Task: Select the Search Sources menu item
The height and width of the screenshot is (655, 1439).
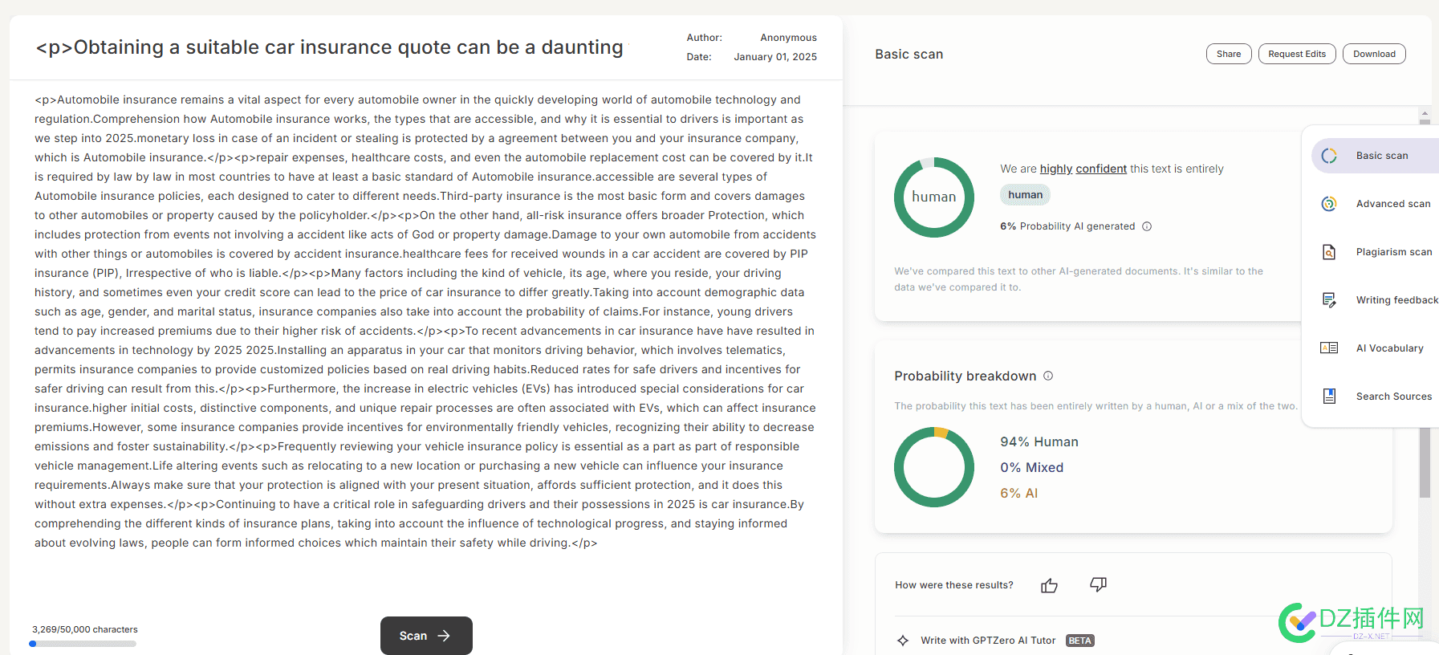Action: [1375, 397]
